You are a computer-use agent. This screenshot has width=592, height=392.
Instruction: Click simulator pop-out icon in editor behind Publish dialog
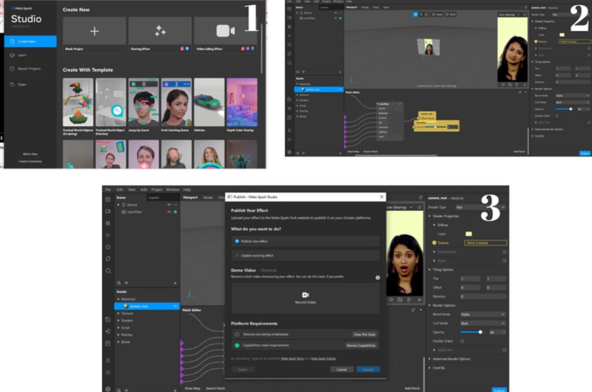click(420, 207)
